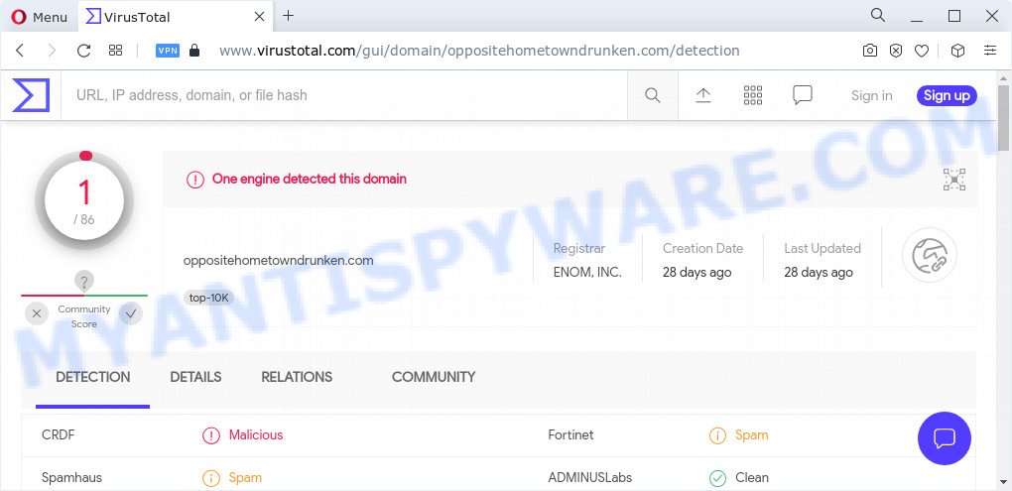
Task: Click the Opera snapshot camera icon
Action: [x=870, y=51]
